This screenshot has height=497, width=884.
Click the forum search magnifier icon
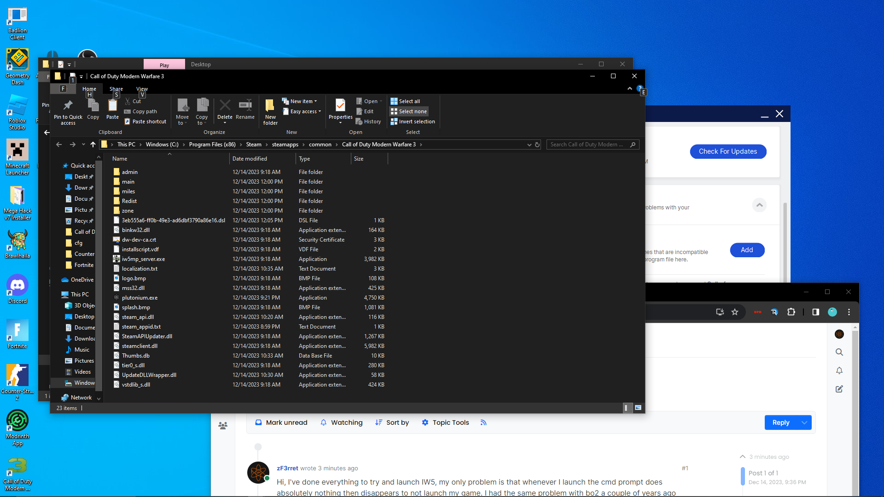point(839,352)
